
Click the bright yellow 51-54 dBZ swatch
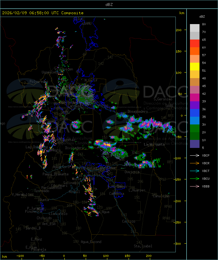point(195,67)
